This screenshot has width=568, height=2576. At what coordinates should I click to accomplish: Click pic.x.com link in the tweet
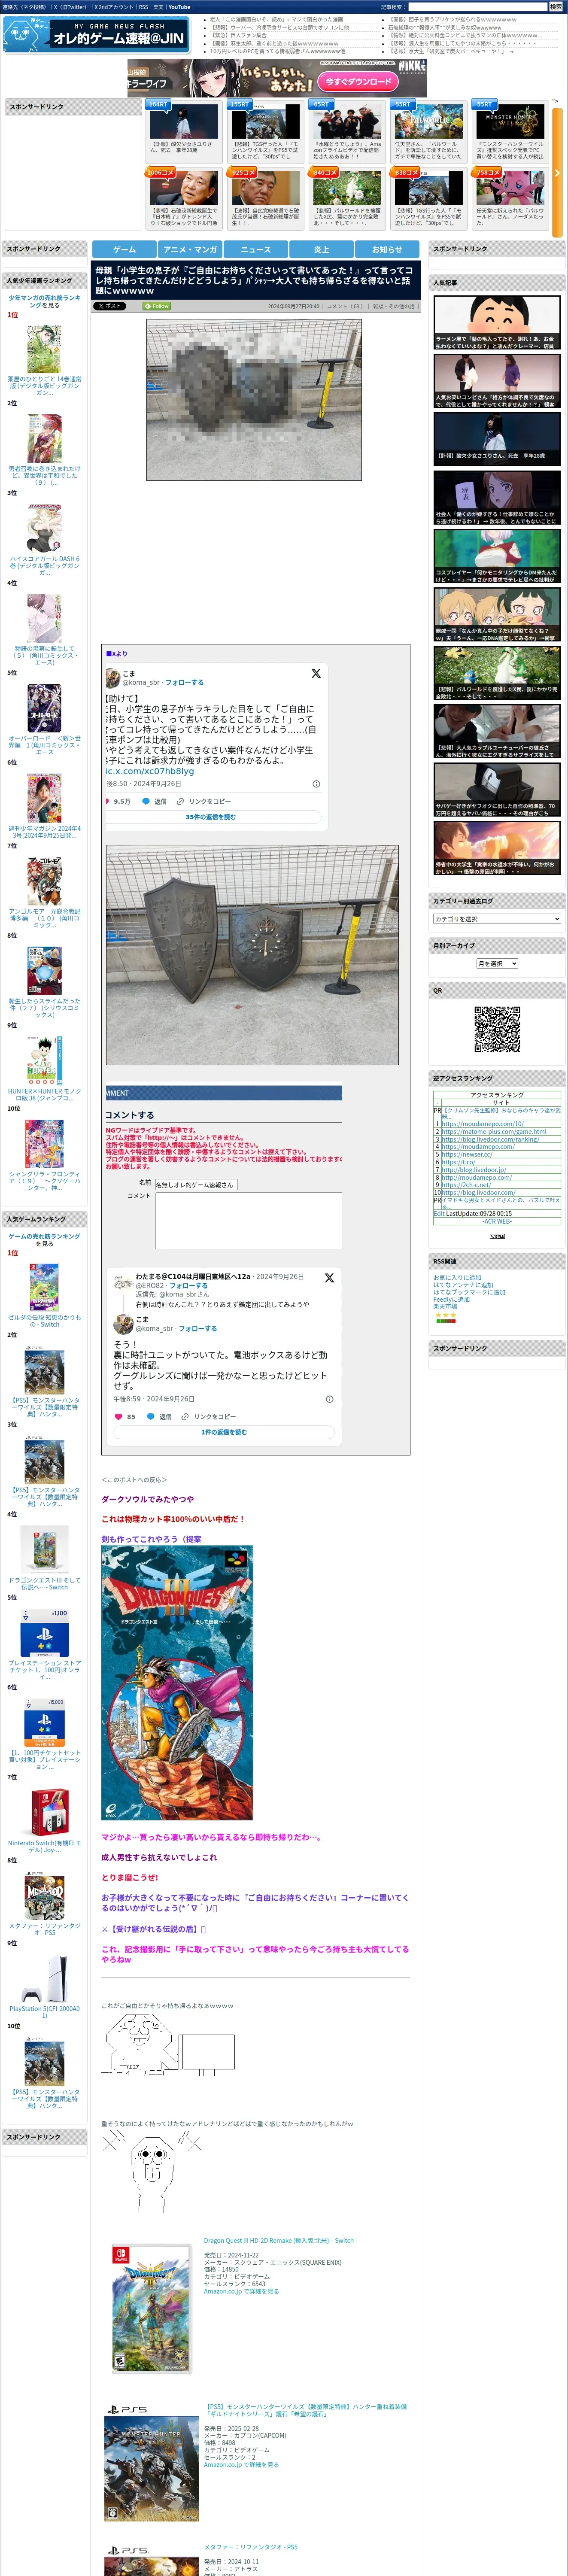click(x=150, y=771)
